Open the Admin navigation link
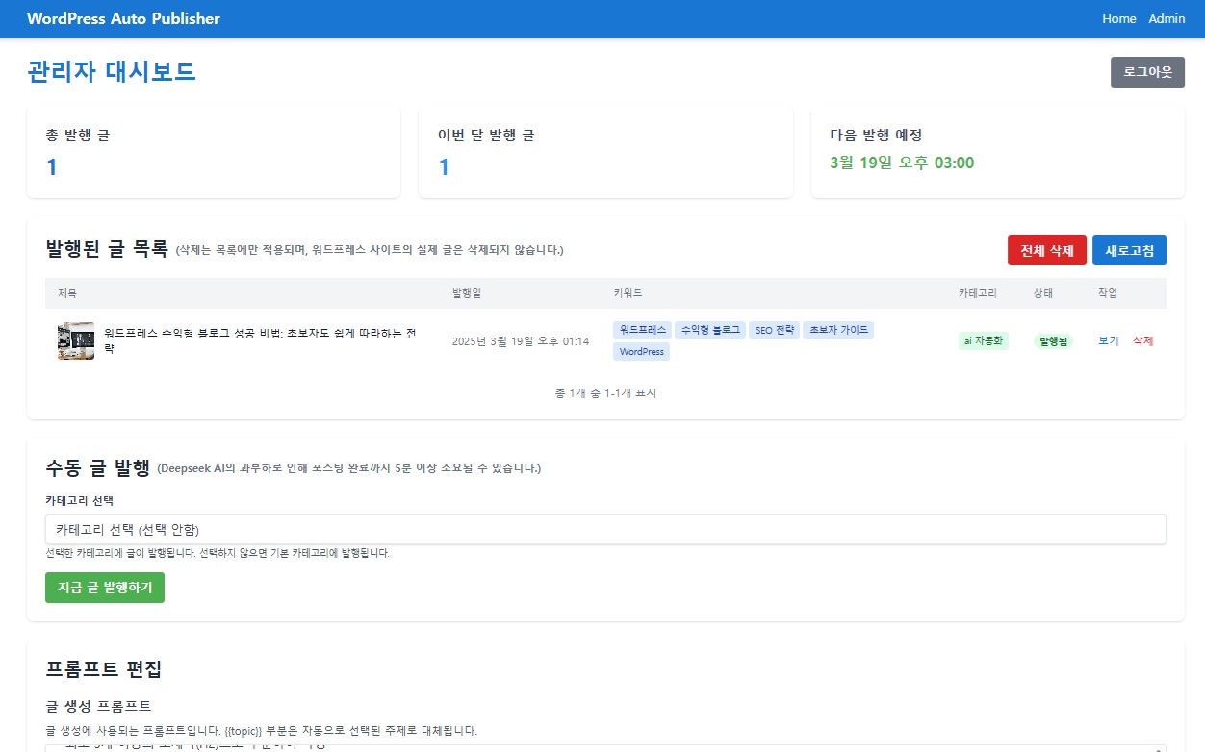This screenshot has width=1205, height=752. coord(1167,19)
